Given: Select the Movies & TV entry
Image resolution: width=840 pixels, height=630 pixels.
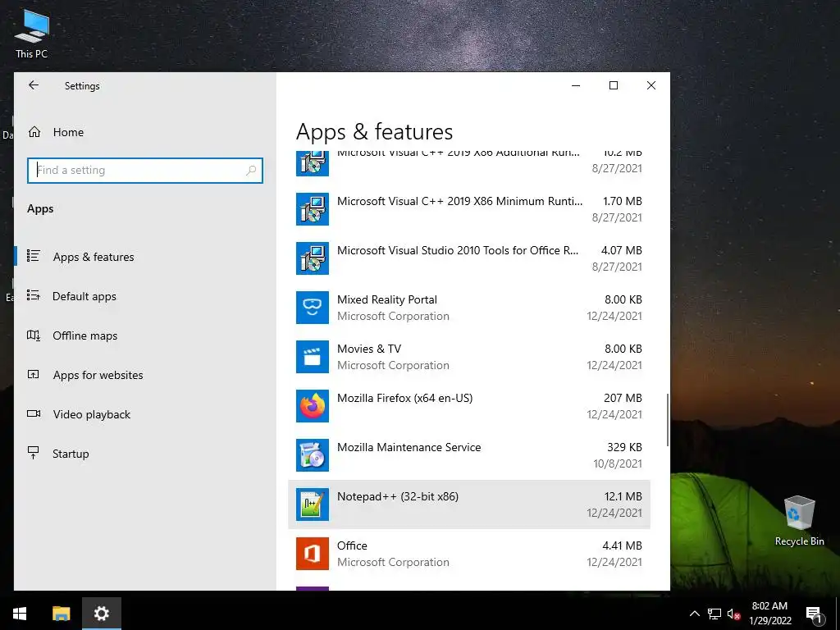Looking at the screenshot, I should click(468, 357).
